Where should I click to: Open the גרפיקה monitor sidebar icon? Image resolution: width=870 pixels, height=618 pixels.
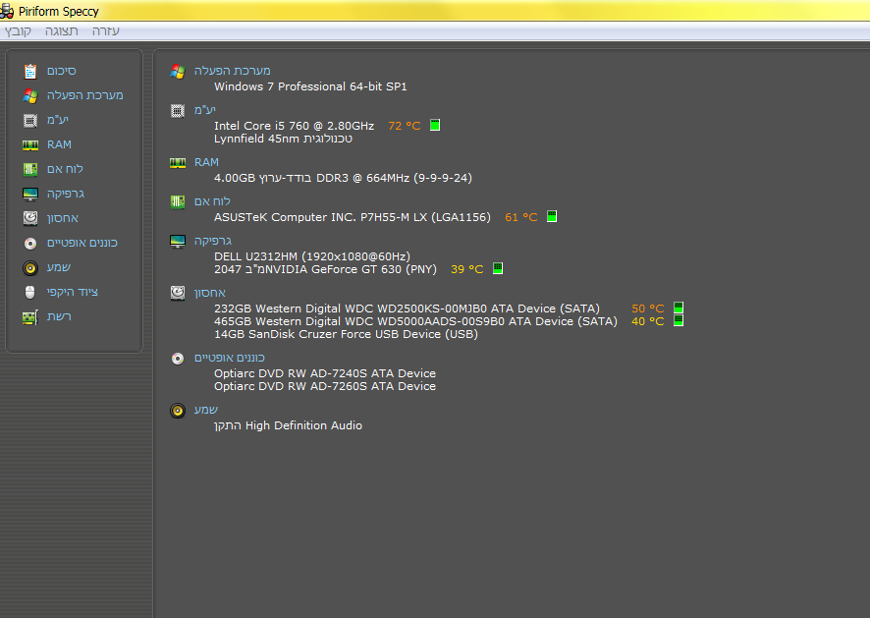click(x=30, y=194)
